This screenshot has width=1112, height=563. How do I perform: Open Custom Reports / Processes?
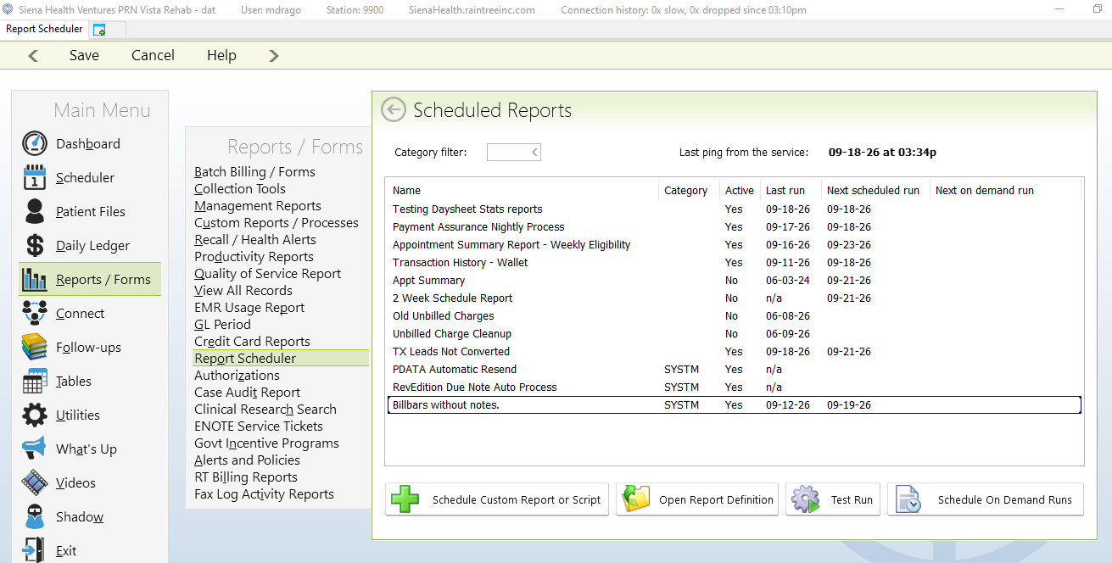(277, 222)
